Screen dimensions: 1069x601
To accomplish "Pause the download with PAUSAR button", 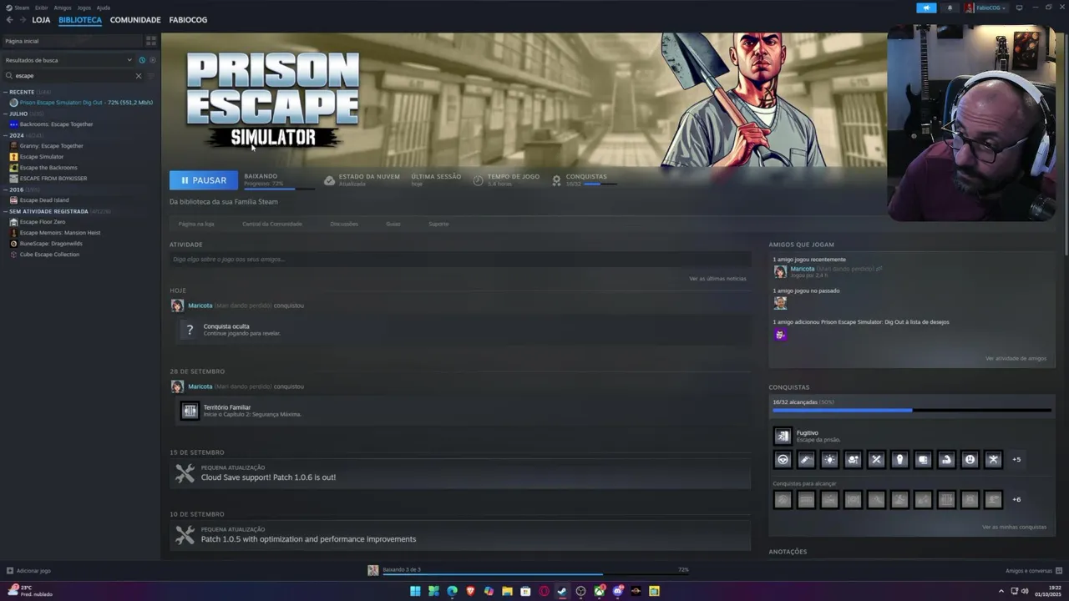I will (x=204, y=180).
